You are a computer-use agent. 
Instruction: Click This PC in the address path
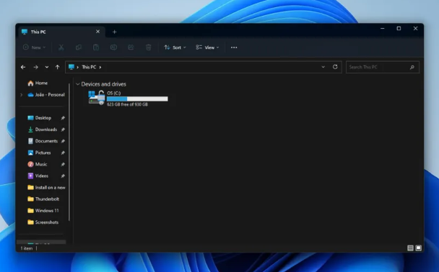coord(89,67)
